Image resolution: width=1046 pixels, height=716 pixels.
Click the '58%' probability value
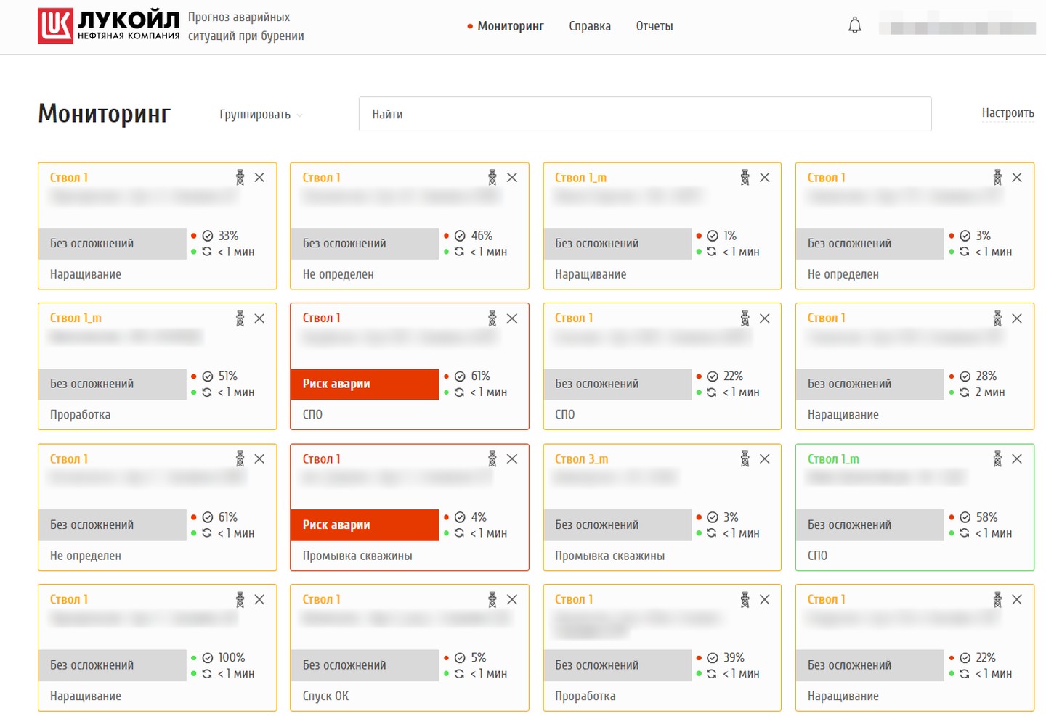[x=987, y=517]
